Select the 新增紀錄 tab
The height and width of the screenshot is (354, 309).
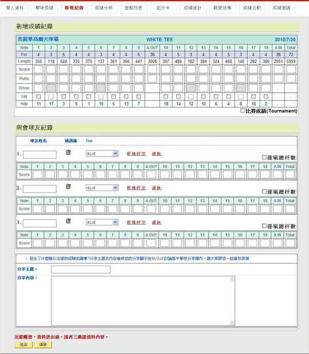74,8
